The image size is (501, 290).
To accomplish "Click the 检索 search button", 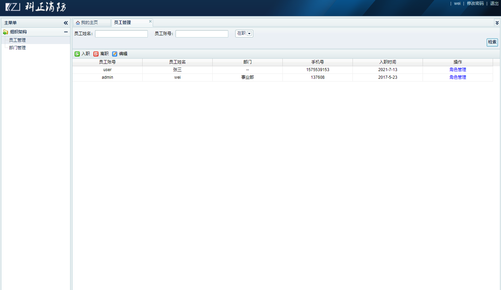I will pyautogui.click(x=492, y=42).
